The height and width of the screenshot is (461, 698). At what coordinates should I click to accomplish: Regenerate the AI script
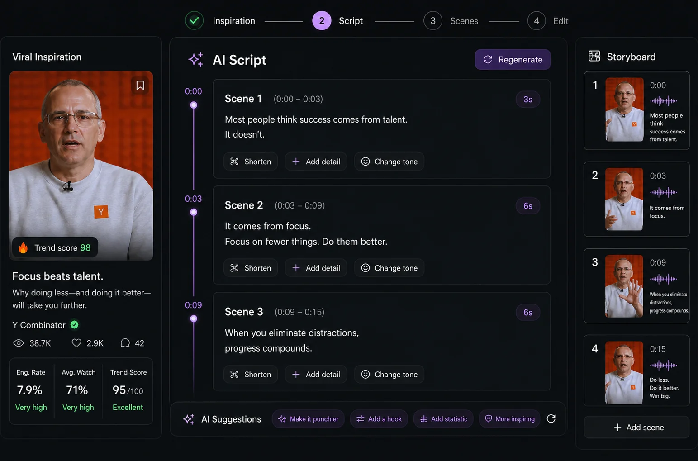[513, 60]
